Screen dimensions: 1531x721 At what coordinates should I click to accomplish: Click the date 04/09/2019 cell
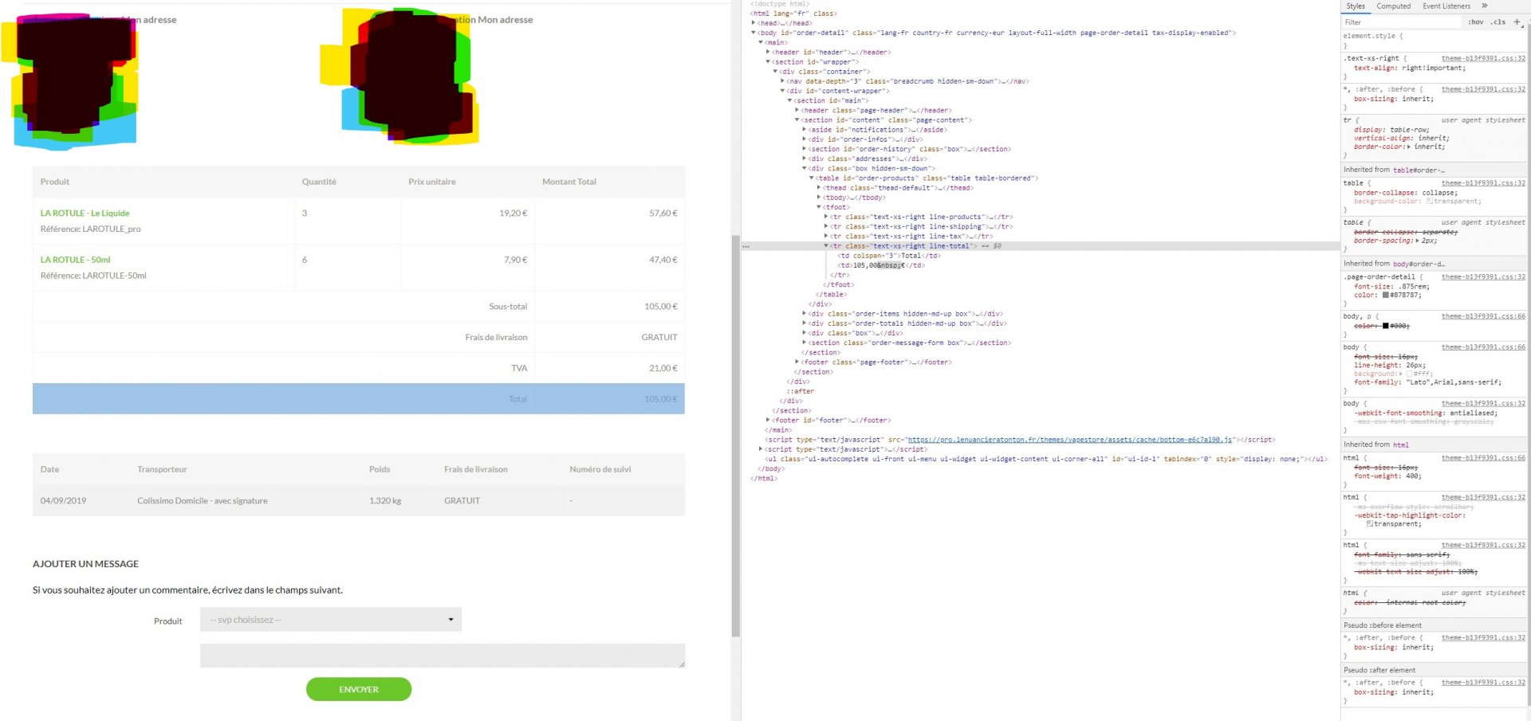(63, 501)
